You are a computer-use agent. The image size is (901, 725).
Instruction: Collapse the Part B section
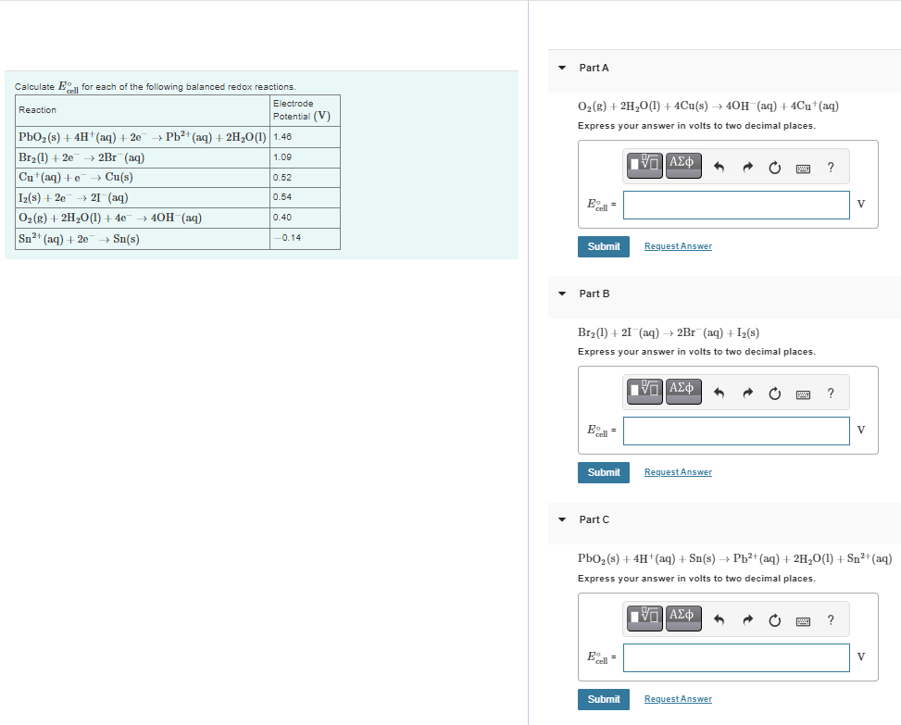[561, 294]
